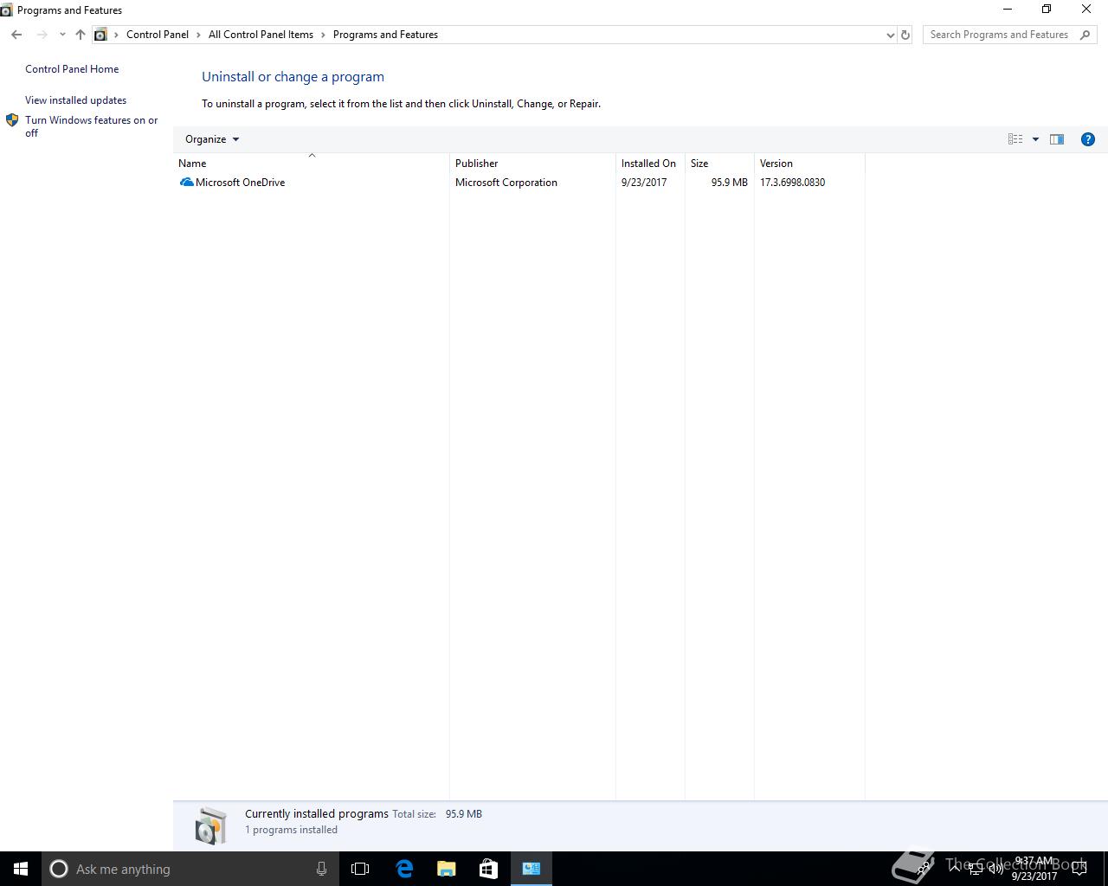Click the search magnifier icon
The height and width of the screenshot is (886, 1108).
coord(1085,35)
